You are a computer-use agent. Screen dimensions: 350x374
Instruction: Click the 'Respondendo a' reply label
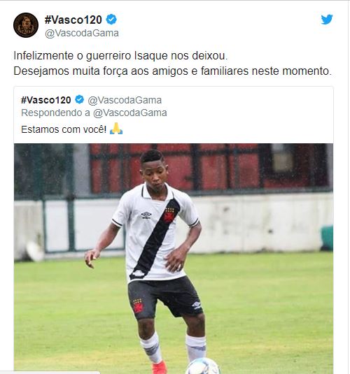click(x=55, y=113)
